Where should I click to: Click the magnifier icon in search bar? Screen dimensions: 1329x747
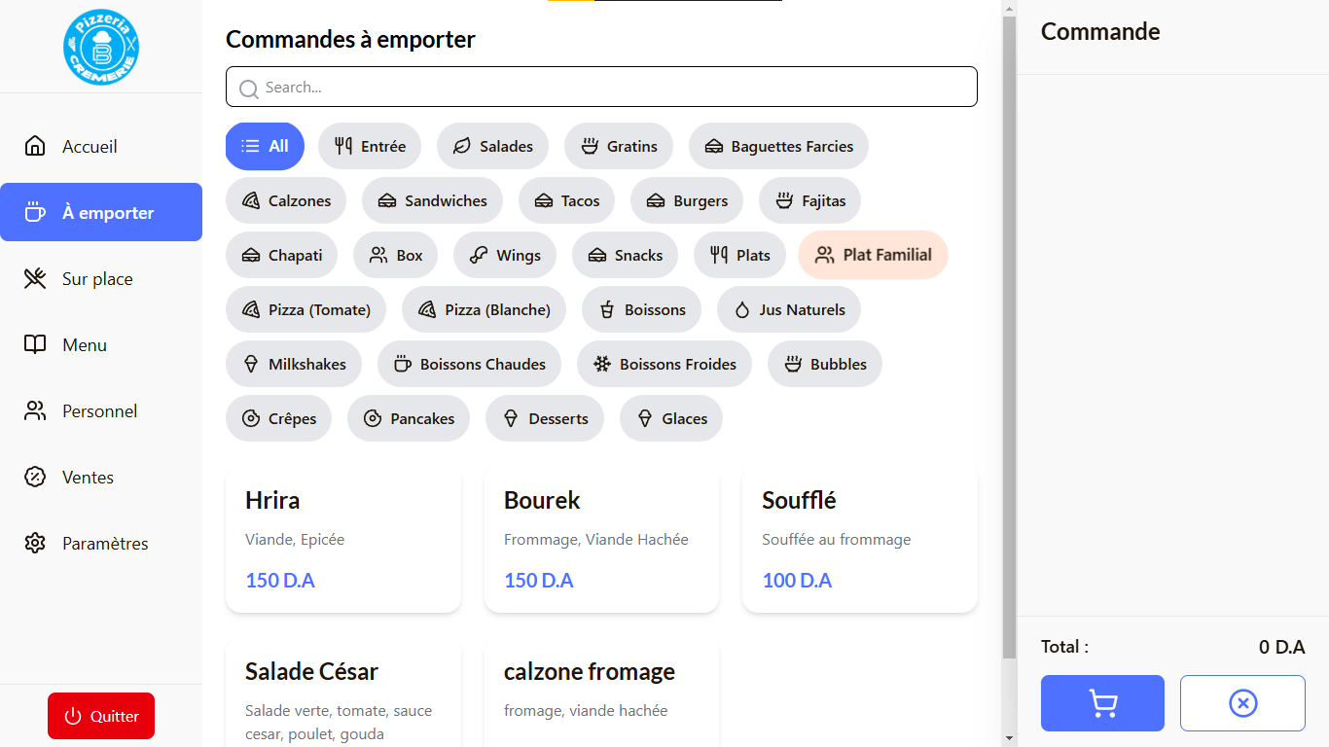pos(249,89)
